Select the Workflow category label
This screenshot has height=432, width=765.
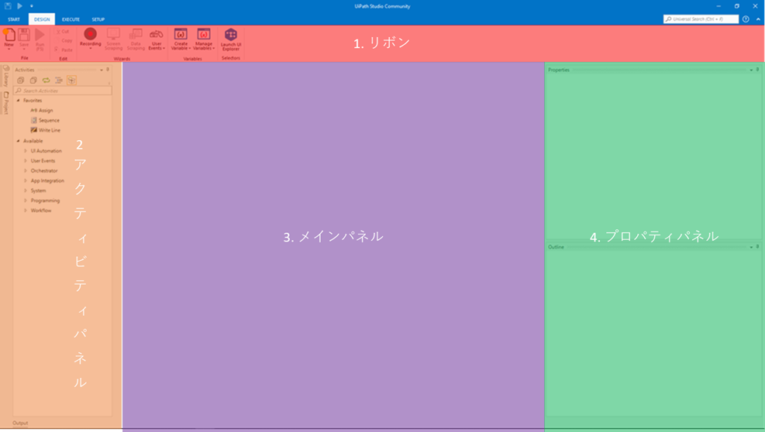[x=41, y=211]
